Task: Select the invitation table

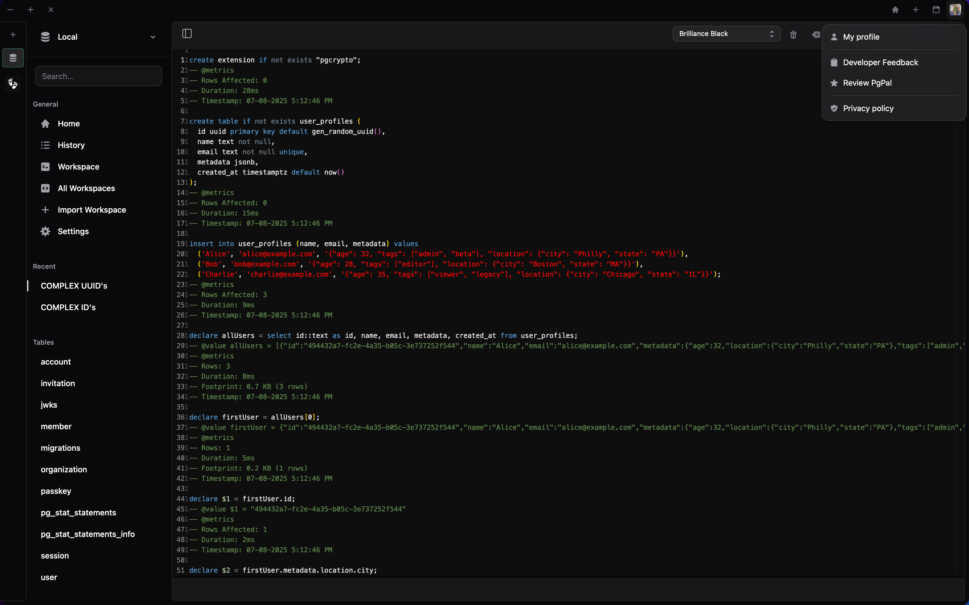Action: (x=98, y=383)
